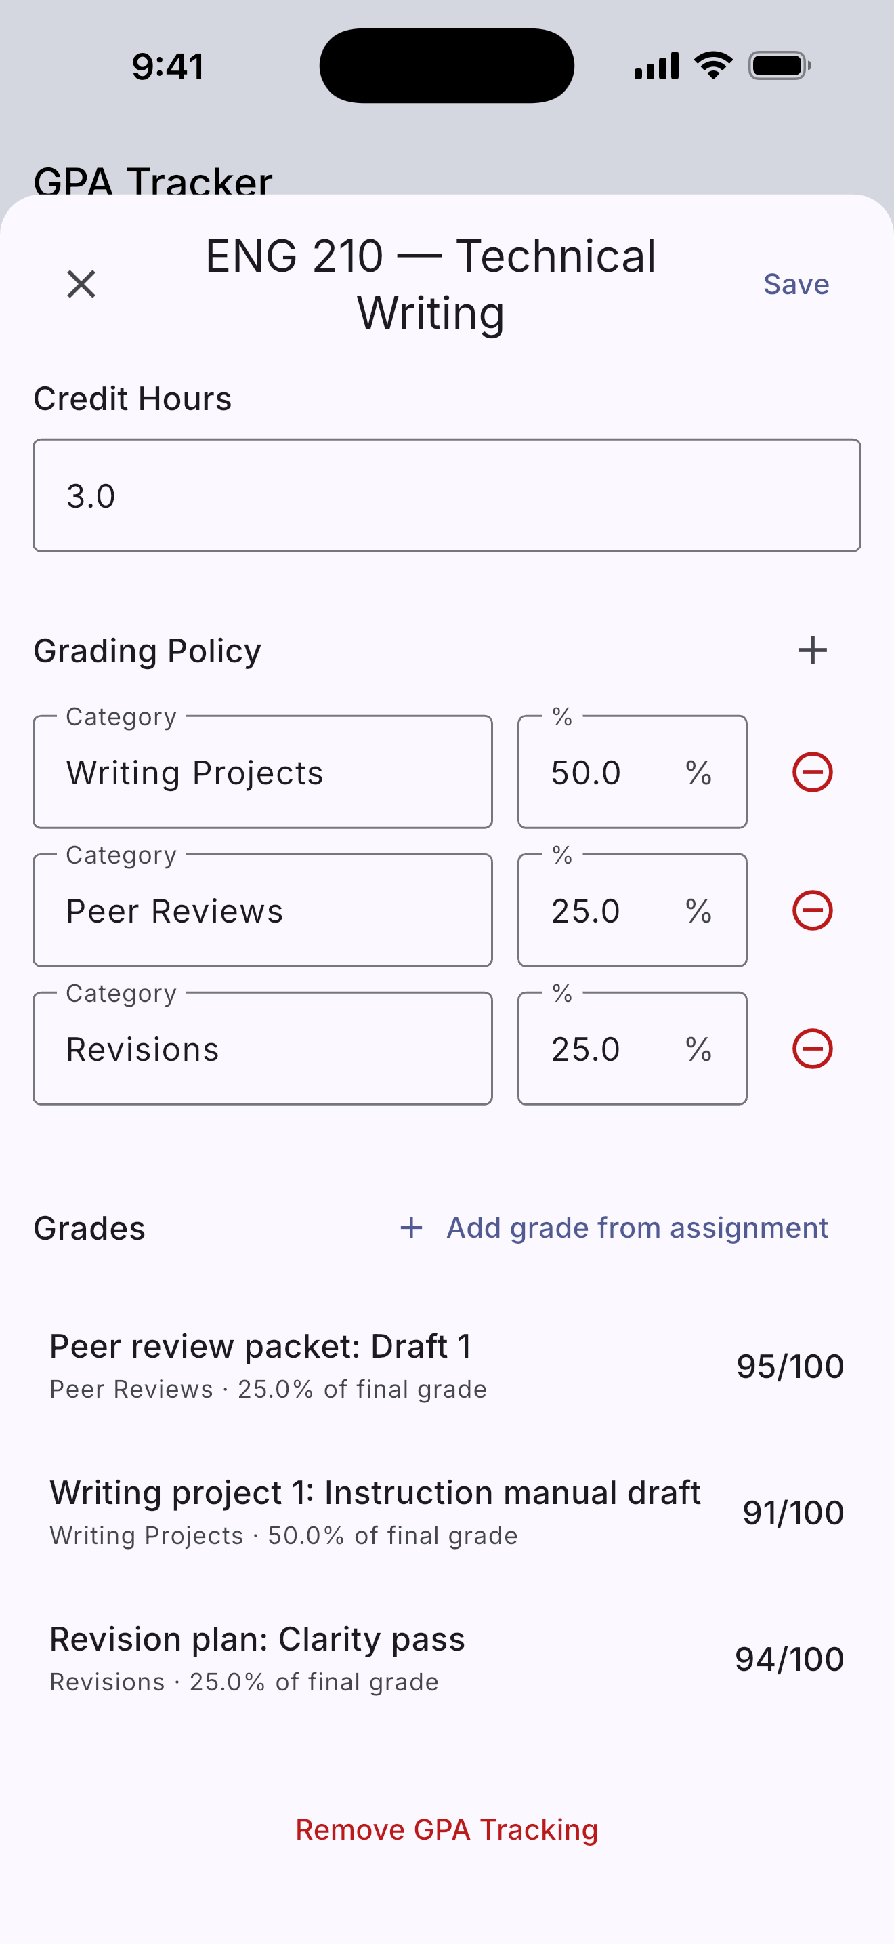Open Writing project 1 grade entry

(x=447, y=1512)
